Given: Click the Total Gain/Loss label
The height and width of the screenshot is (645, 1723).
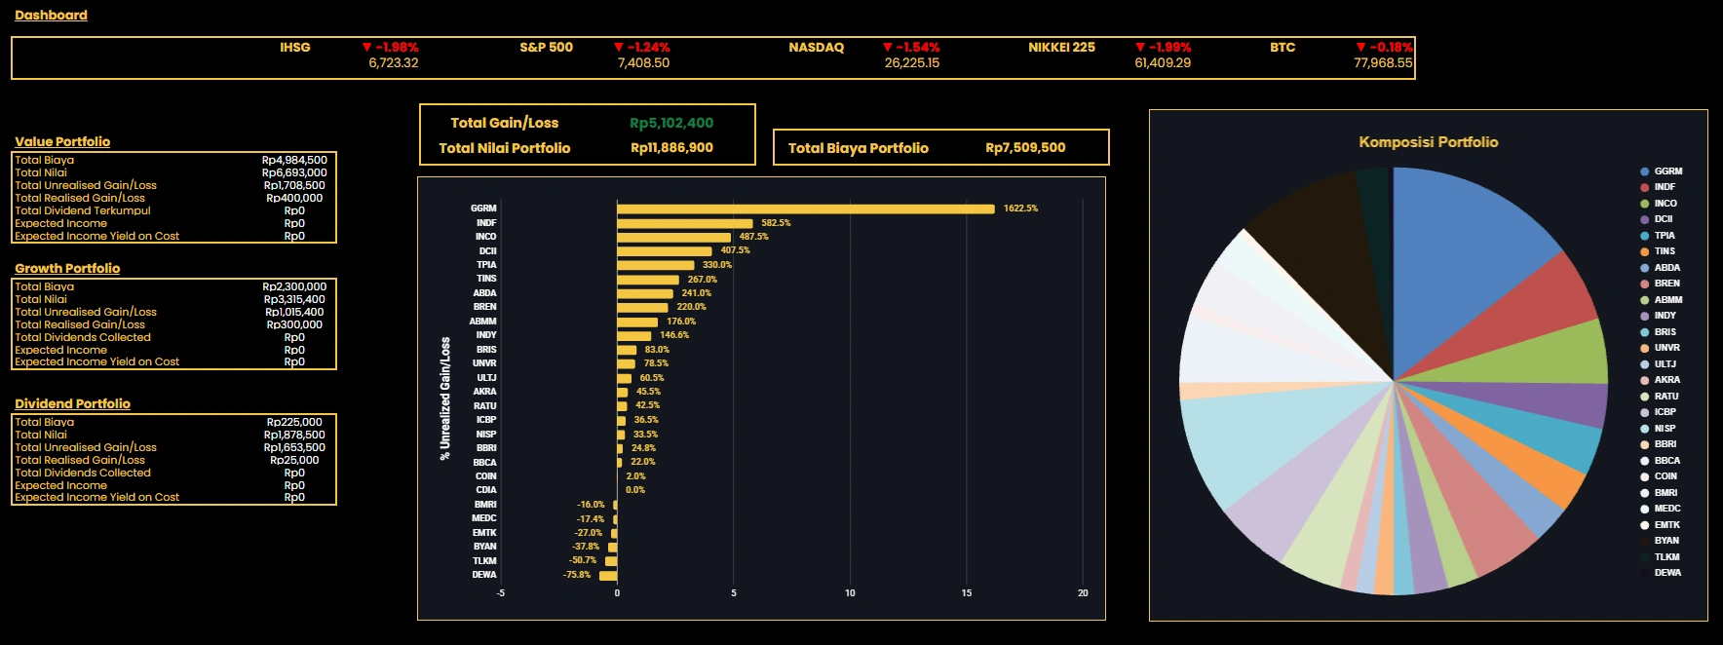Looking at the screenshot, I should click(x=504, y=123).
